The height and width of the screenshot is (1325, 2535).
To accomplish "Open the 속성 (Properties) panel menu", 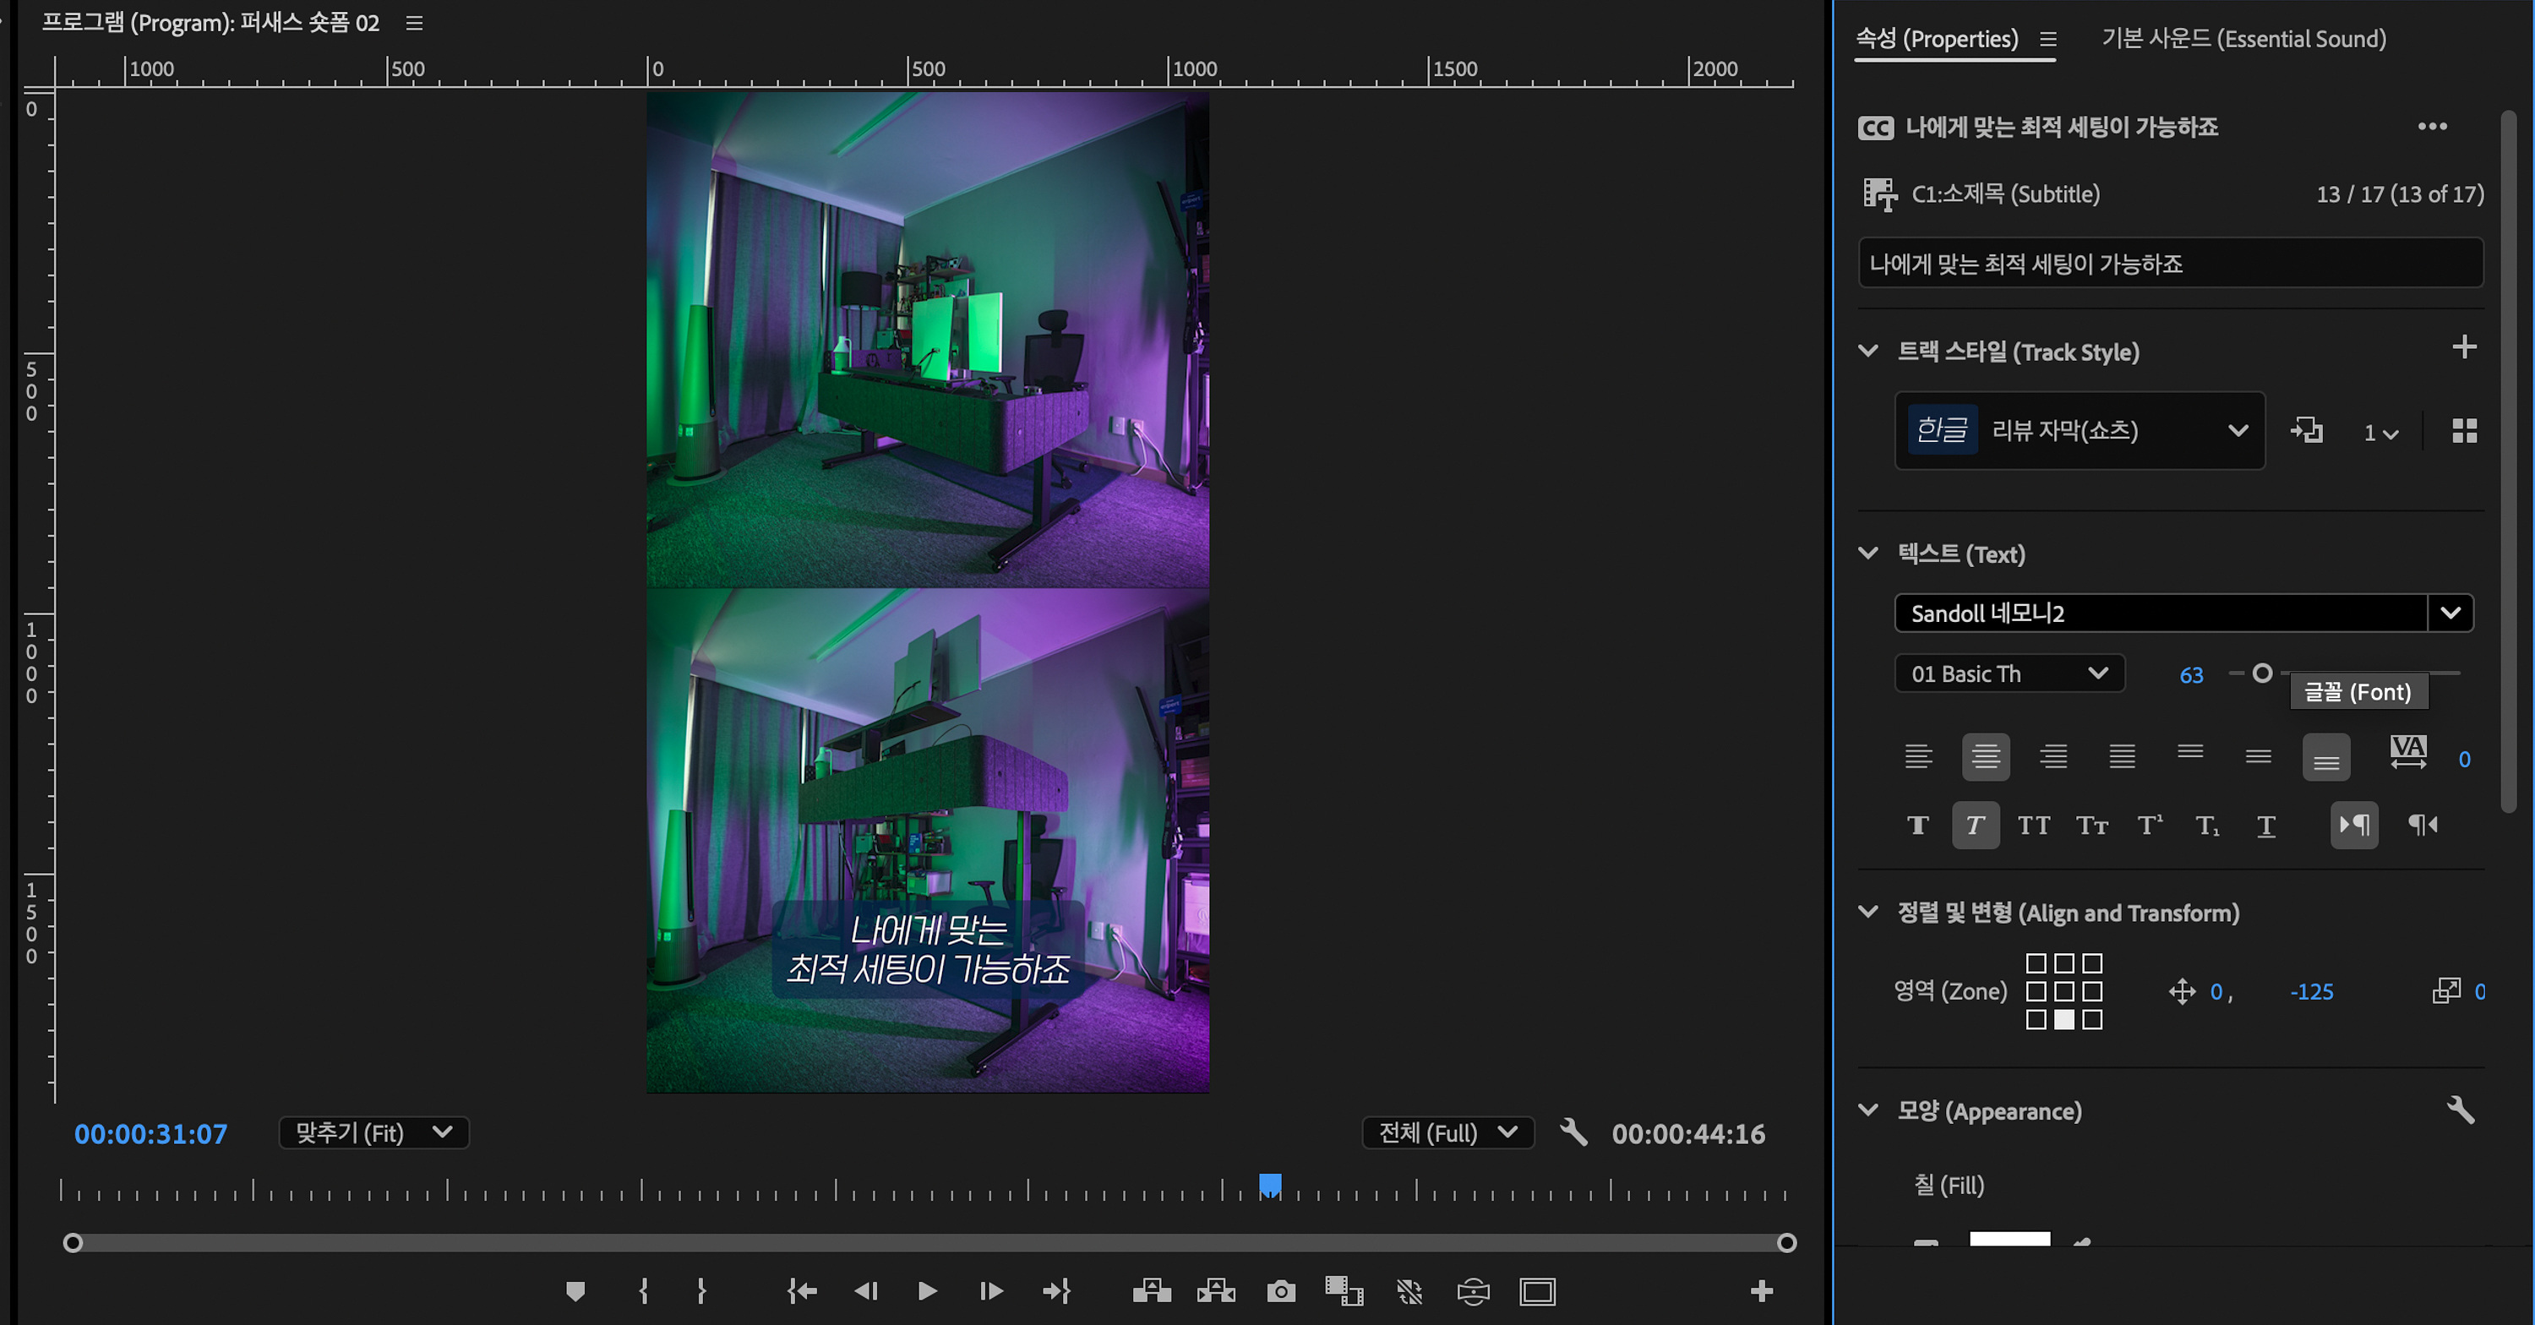I will point(2048,40).
